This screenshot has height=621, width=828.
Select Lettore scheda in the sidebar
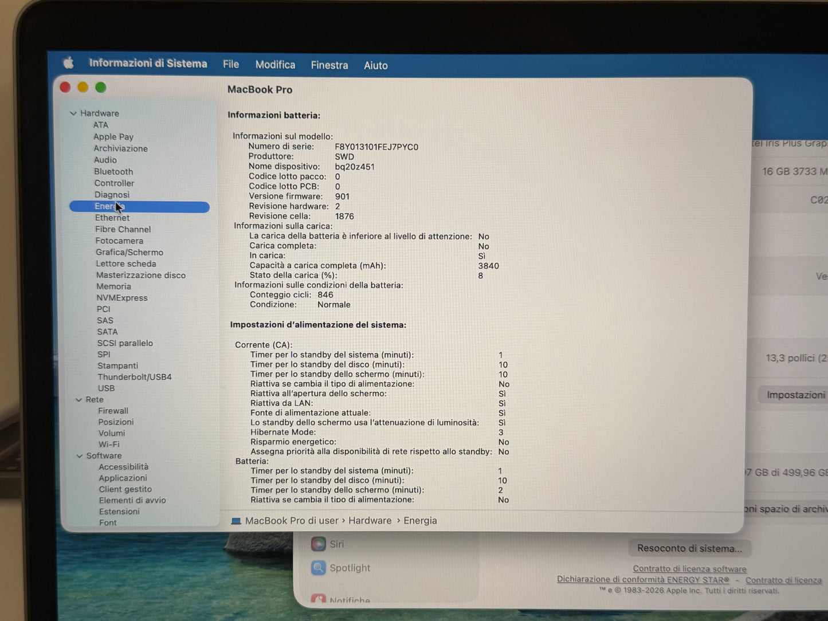[x=126, y=264]
